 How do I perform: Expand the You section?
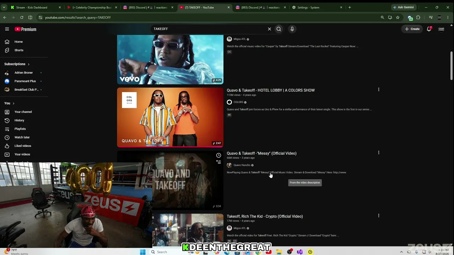(x=9, y=103)
